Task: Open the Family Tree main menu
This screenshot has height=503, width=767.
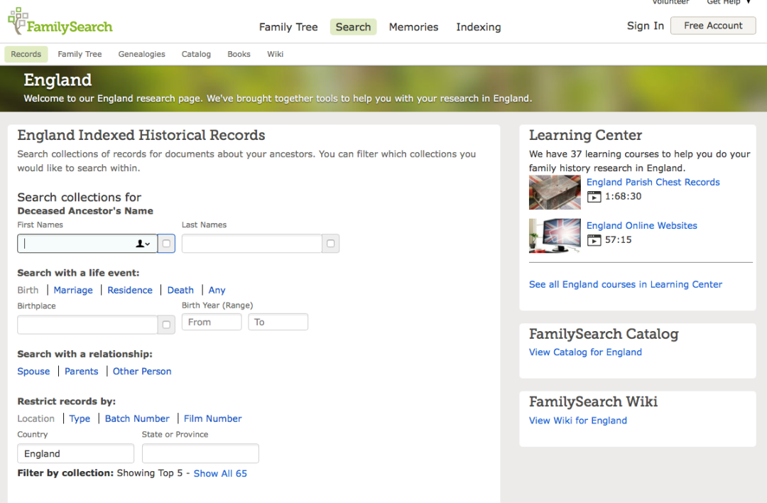Action: tap(288, 27)
